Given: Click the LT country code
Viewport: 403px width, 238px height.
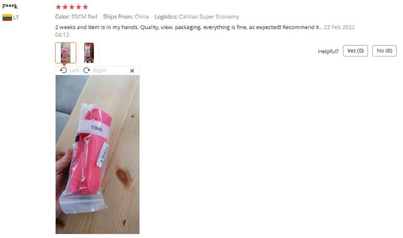Looking at the screenshot, I should coord(16,17).
